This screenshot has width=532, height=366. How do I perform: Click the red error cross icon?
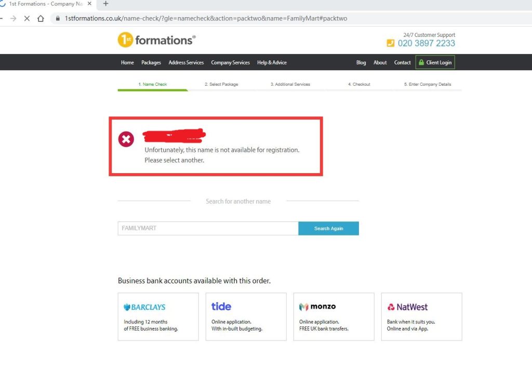coord(126,139)
